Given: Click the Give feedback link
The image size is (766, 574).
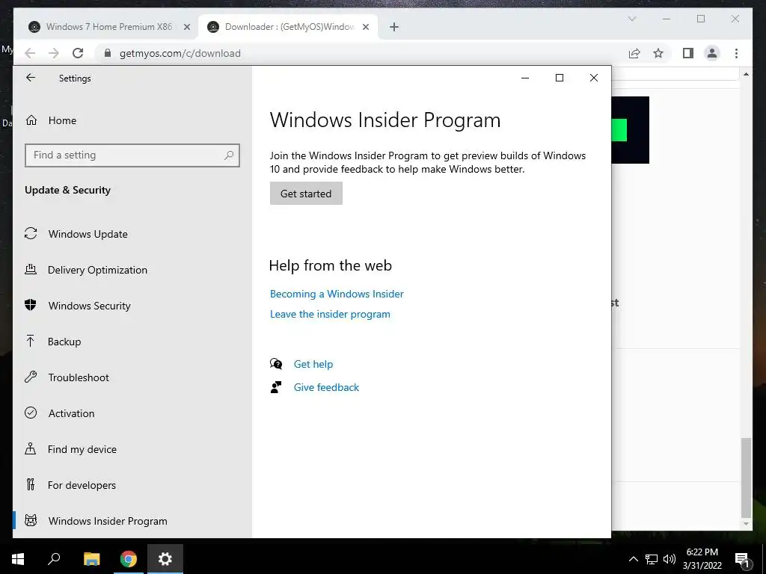Looking at the screenshot, I should (x=326, y=387).
